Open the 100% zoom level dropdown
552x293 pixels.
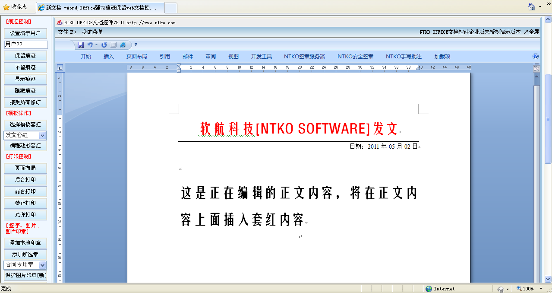(x=541, y=289)
